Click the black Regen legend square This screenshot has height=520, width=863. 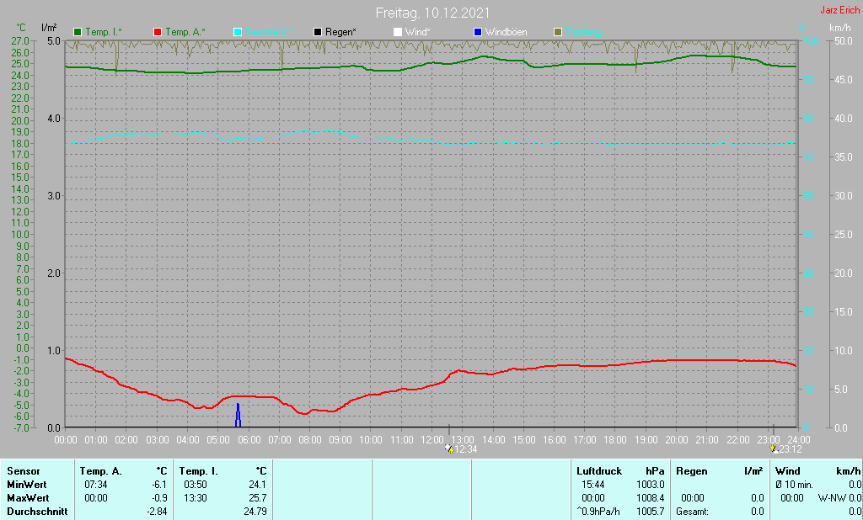(317, 32)
